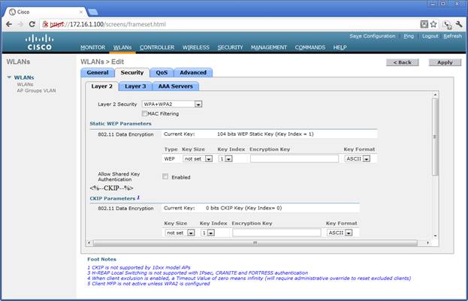The width and height of the screenshot is (468, 301).
Task: Switch to the QoS tab
Action: [162, 73]
